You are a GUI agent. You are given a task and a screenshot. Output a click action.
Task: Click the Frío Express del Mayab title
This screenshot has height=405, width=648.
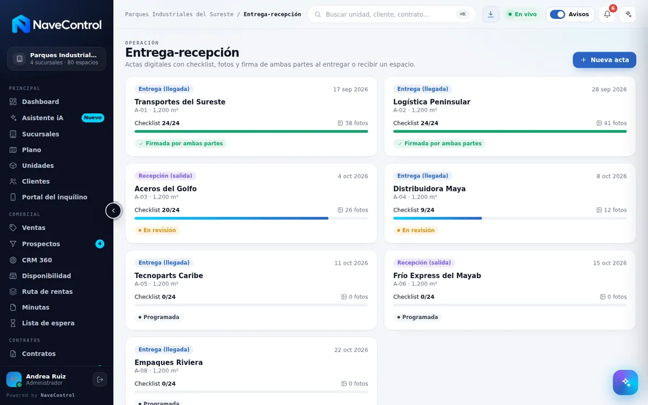tap(437, 275)
